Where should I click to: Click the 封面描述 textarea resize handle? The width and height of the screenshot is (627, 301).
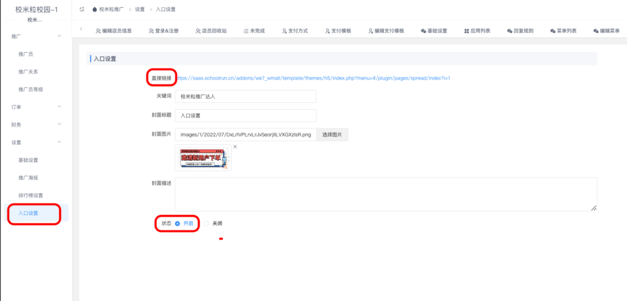(x=594, y=208)
